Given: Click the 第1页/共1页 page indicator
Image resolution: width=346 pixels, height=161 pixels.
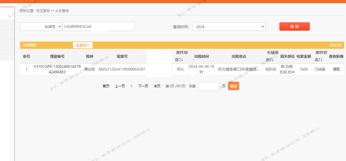Looking at the screenshot, I should [175, 86].
